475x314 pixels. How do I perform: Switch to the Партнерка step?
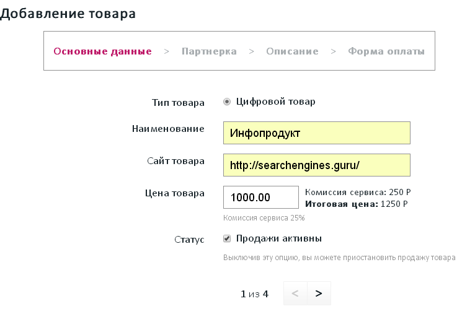(209, 51)
